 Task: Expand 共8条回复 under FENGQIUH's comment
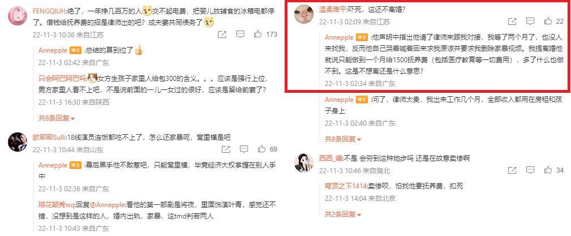click(x=57, y=118)
